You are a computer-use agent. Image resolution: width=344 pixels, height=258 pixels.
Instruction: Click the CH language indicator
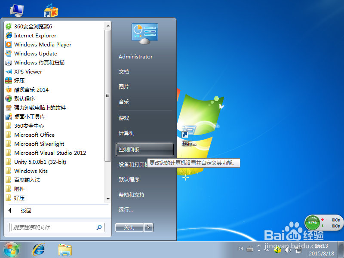pyautogui.click(x=240, y=249)
